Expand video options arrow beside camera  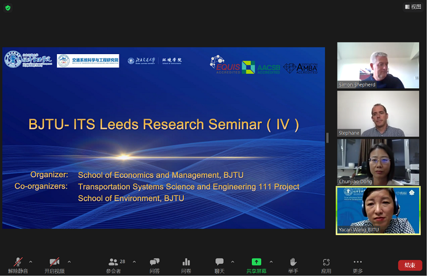tap(69, 262)
